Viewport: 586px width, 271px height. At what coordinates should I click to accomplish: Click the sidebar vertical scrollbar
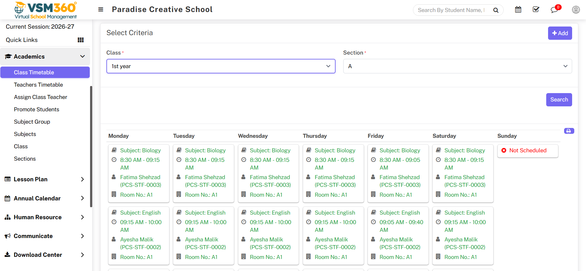click(91, 146)
